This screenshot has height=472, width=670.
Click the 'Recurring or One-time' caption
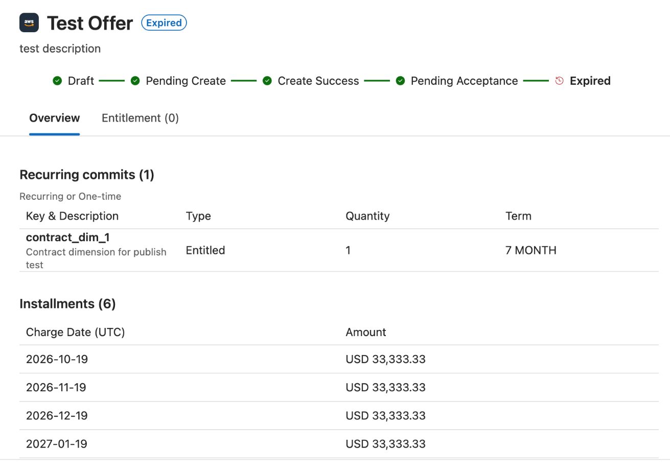tap(71, 196)
